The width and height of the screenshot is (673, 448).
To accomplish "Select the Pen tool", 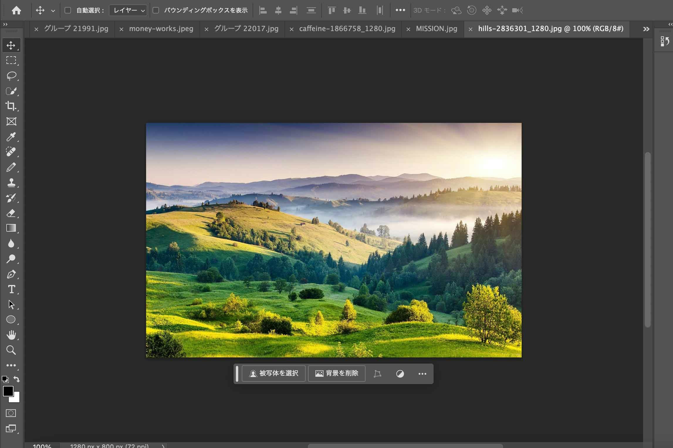I will (11, 274).
